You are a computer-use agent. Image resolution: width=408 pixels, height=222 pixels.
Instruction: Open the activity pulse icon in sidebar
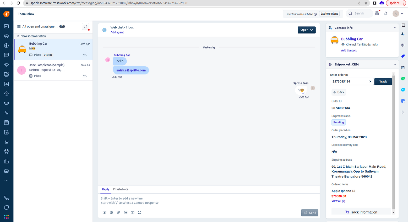[7, 113]
